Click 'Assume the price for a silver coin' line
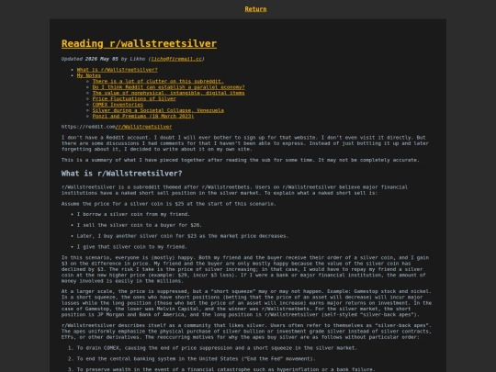 (169, 204)
